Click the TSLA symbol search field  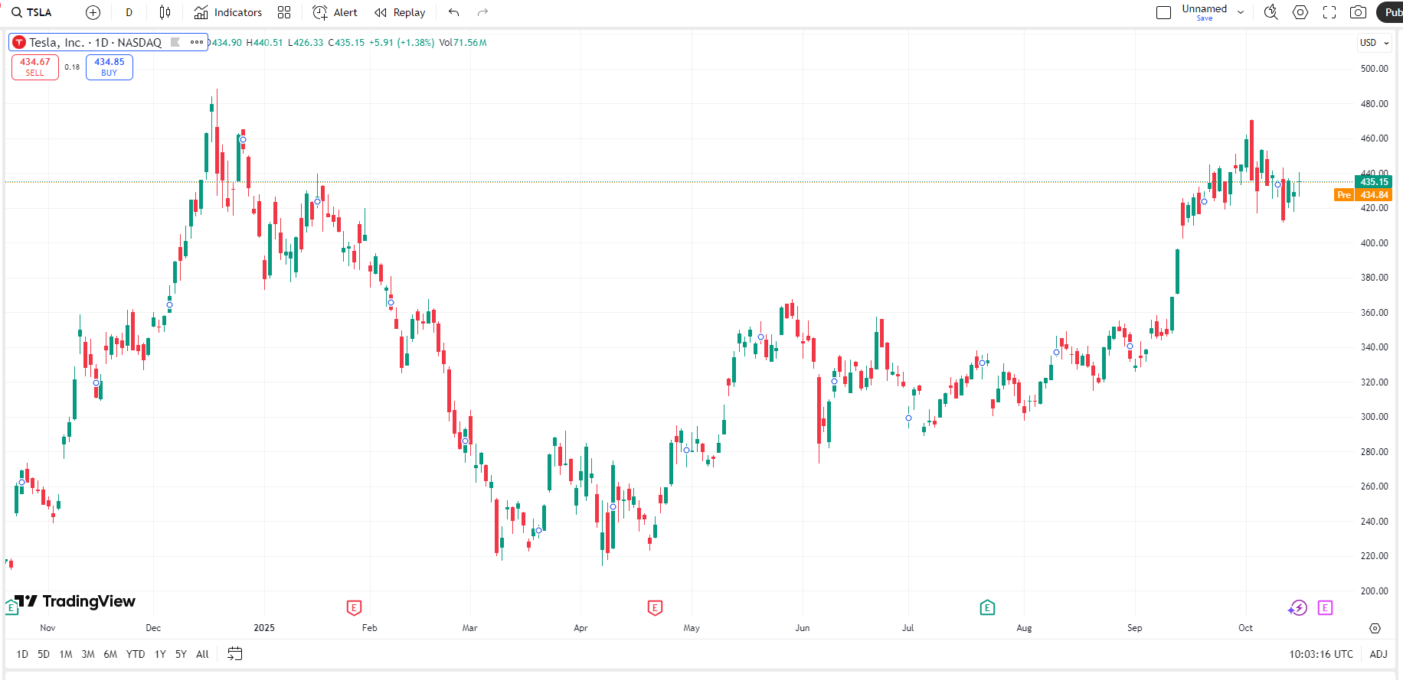[x=32, y=12]
